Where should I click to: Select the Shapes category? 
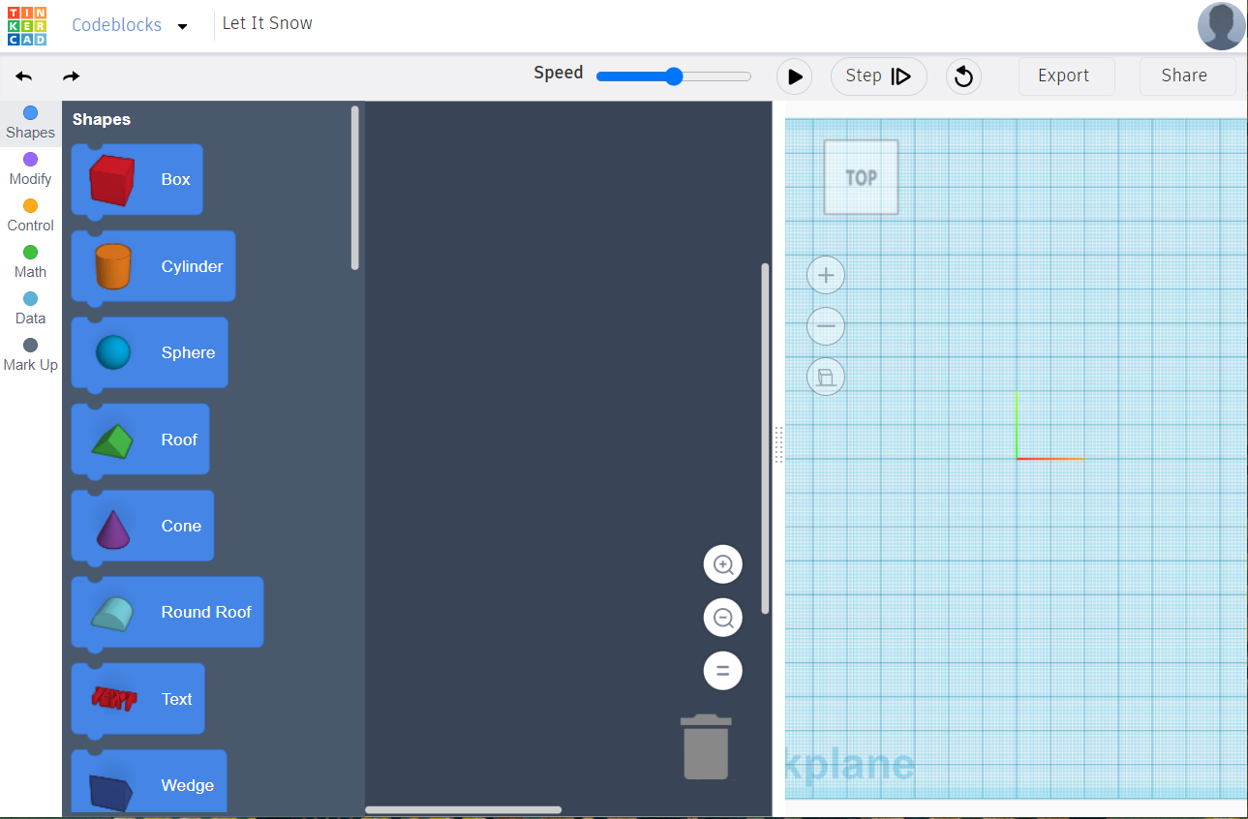(30, 123)
